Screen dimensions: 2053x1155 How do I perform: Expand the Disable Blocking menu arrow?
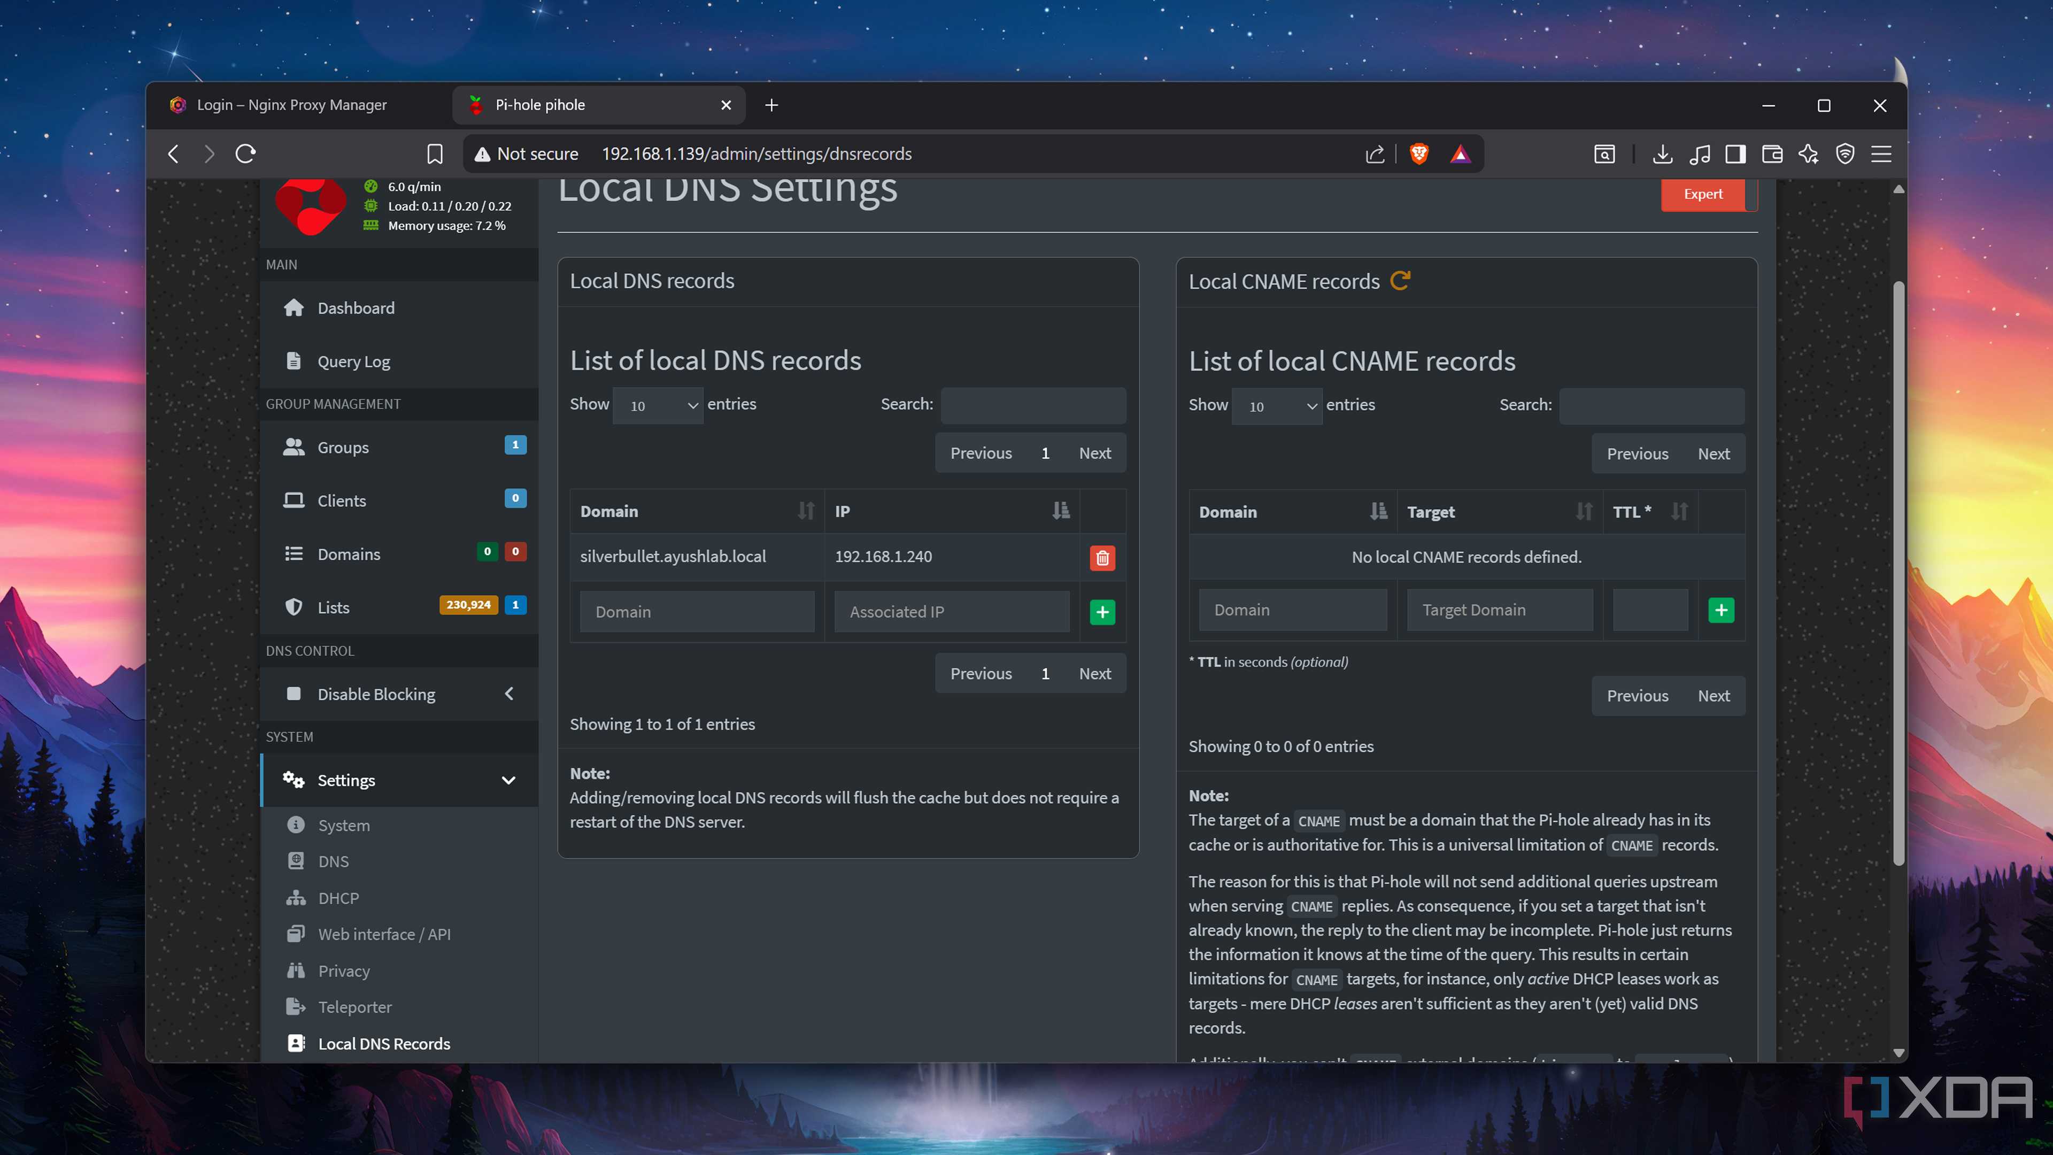coord(510,694)
